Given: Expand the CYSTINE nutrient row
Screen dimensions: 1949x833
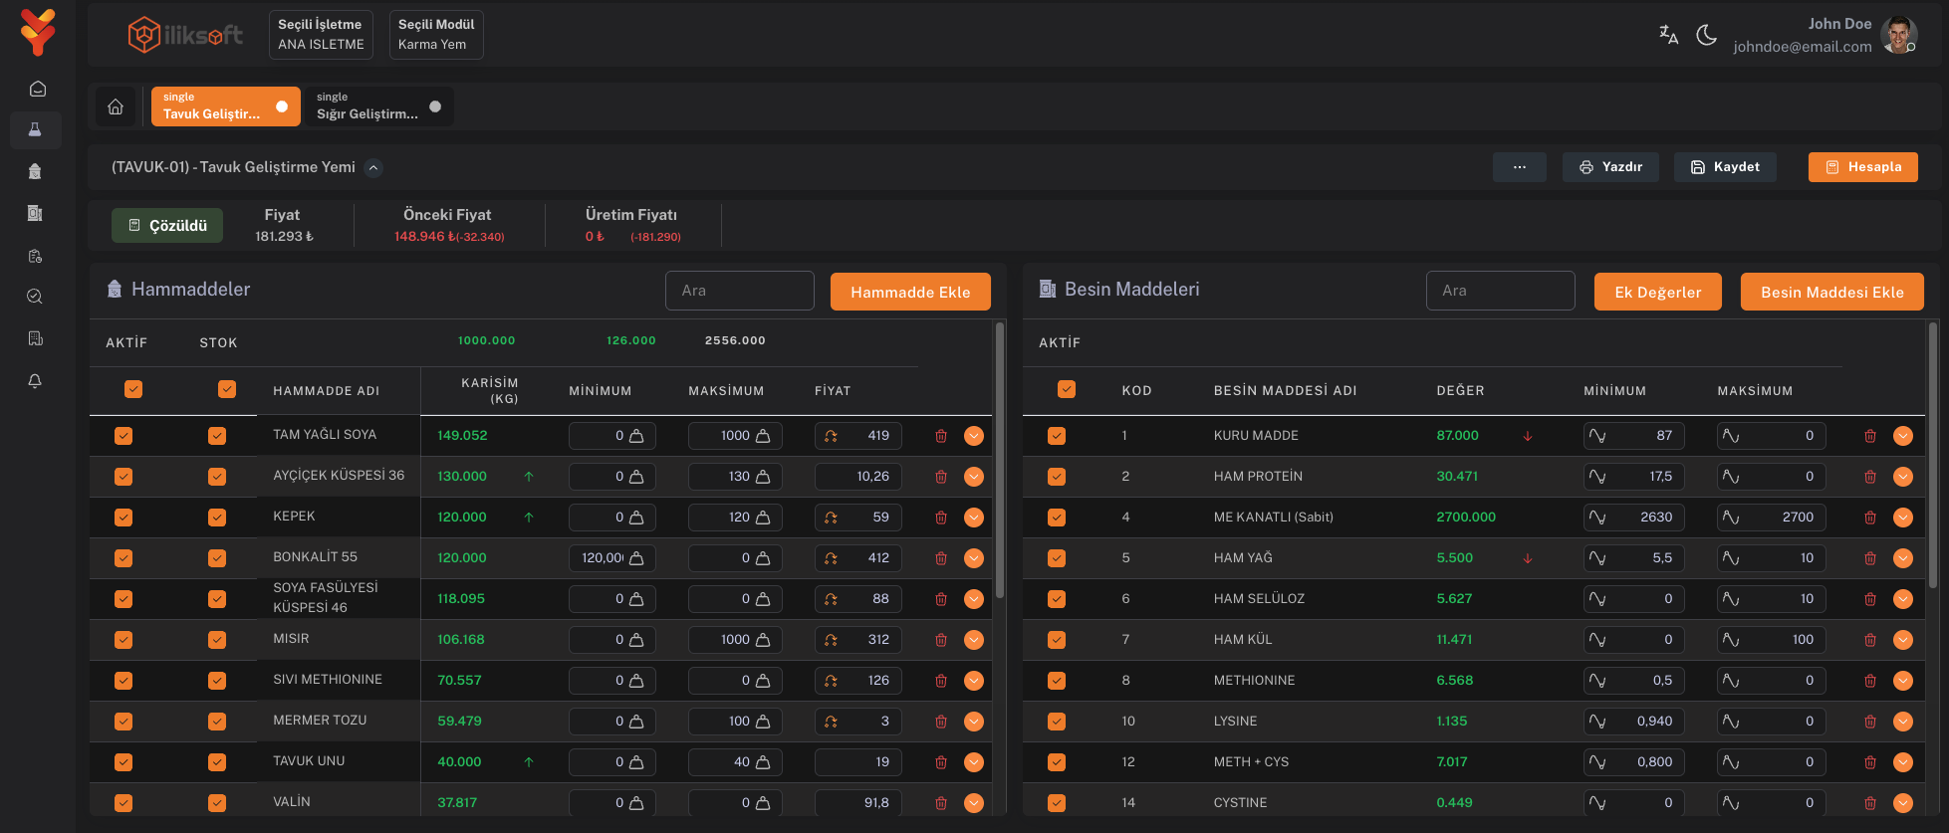Looking at the screenshot, I should [1903, 803].
